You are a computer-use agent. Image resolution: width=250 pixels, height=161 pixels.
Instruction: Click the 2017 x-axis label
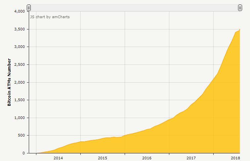(191, 158)
